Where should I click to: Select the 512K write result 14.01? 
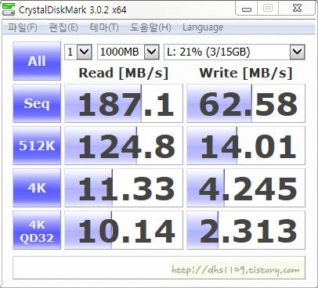(x=246, y=146)
